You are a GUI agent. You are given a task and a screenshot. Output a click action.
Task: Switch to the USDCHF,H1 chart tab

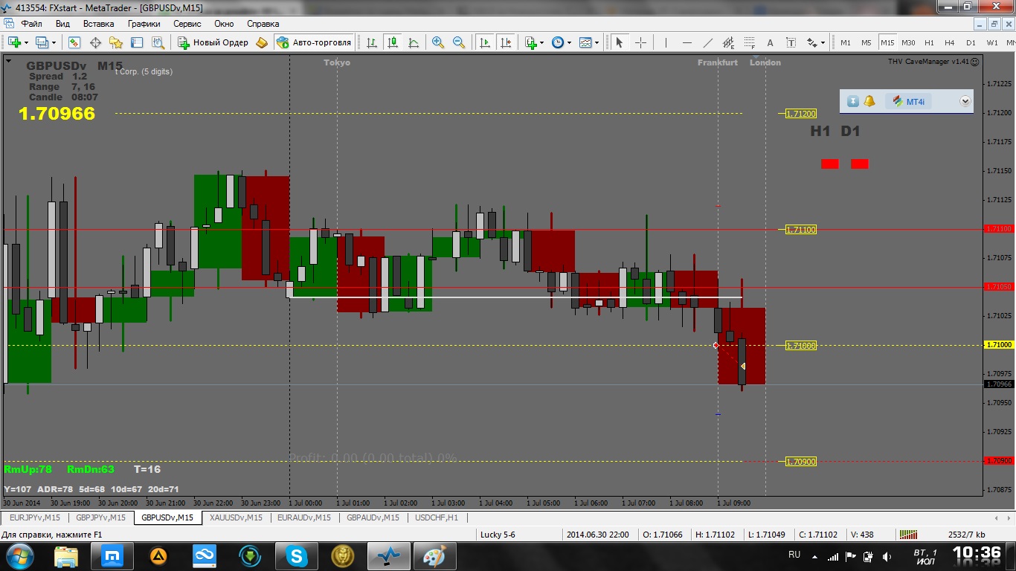click(437, 517)
